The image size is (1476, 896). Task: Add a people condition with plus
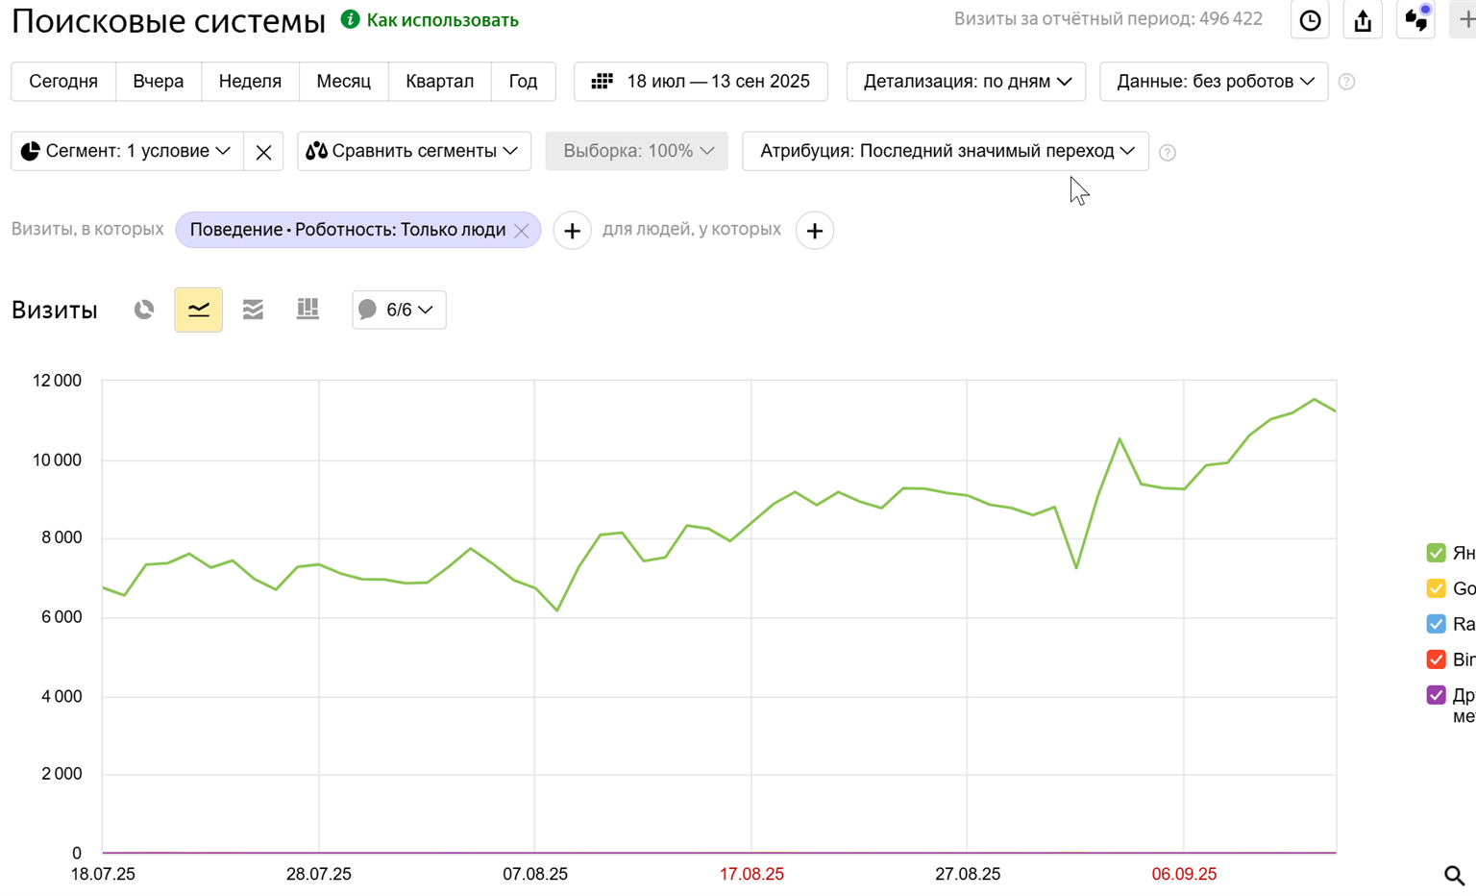[x=814, y=231]
